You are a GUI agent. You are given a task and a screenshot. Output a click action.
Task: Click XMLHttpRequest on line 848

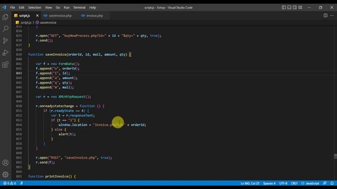coord(72,97)
